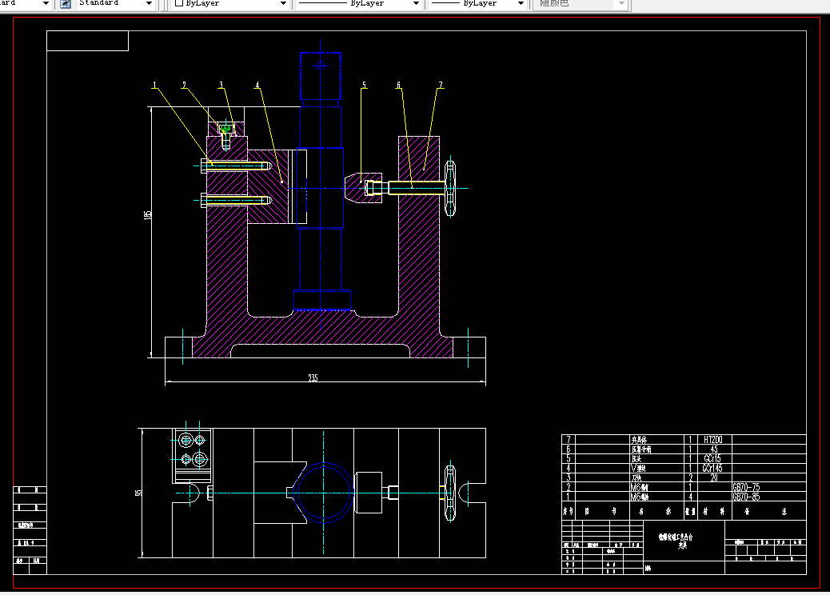Click balloon label 4 above front view
Viewport: 830px width, 595px height.
(x=257, y=85)
